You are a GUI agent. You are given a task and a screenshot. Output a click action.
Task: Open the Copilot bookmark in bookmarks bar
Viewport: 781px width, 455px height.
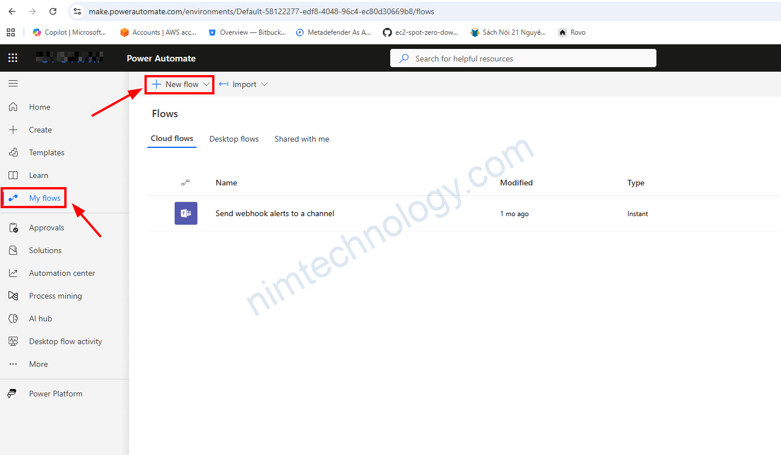(x=69, y=32)
